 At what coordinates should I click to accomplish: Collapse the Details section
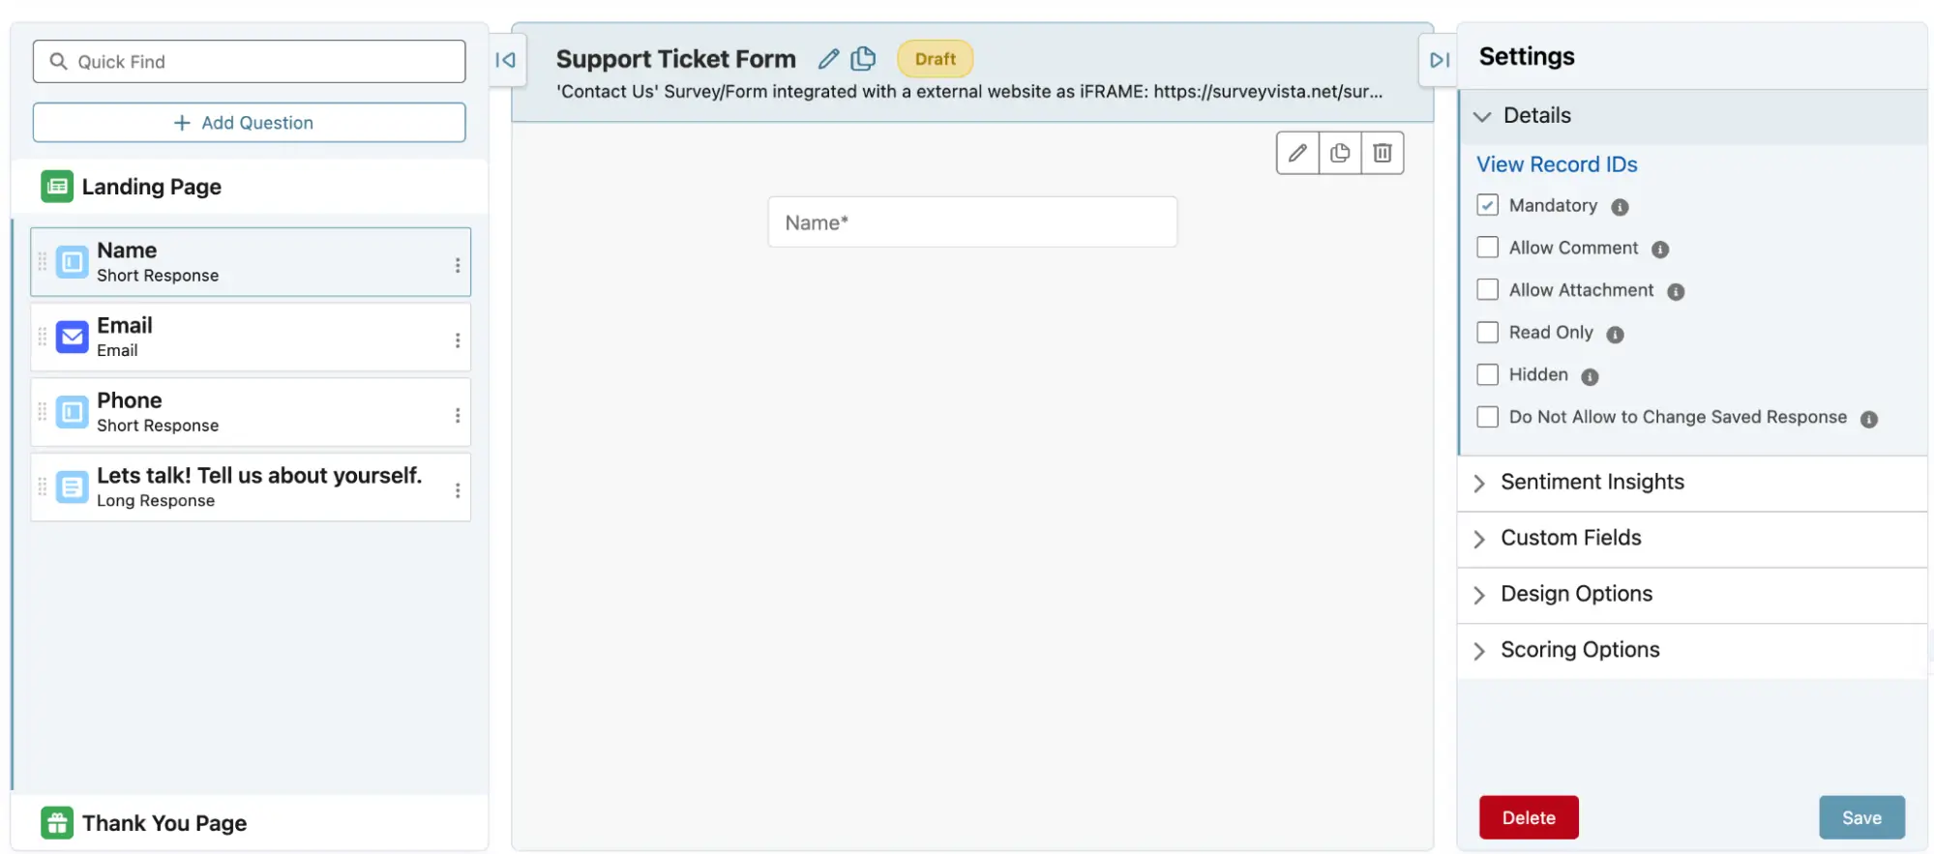coord(1536,116)
